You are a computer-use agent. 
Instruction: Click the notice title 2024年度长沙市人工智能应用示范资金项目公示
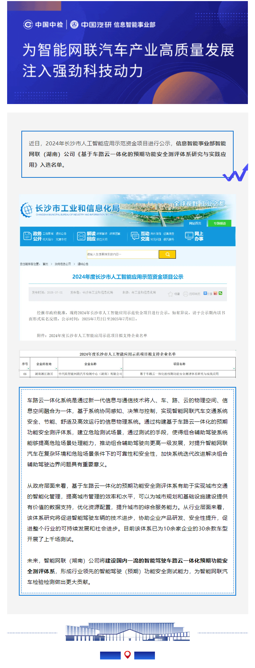tap(127, 277)
